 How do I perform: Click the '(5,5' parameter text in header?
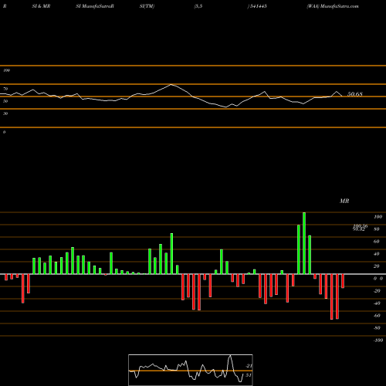click(x=198, y=6)
